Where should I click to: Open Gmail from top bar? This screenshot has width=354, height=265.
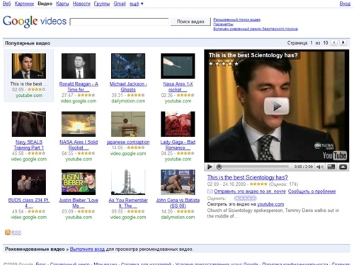tap(120, 4)
